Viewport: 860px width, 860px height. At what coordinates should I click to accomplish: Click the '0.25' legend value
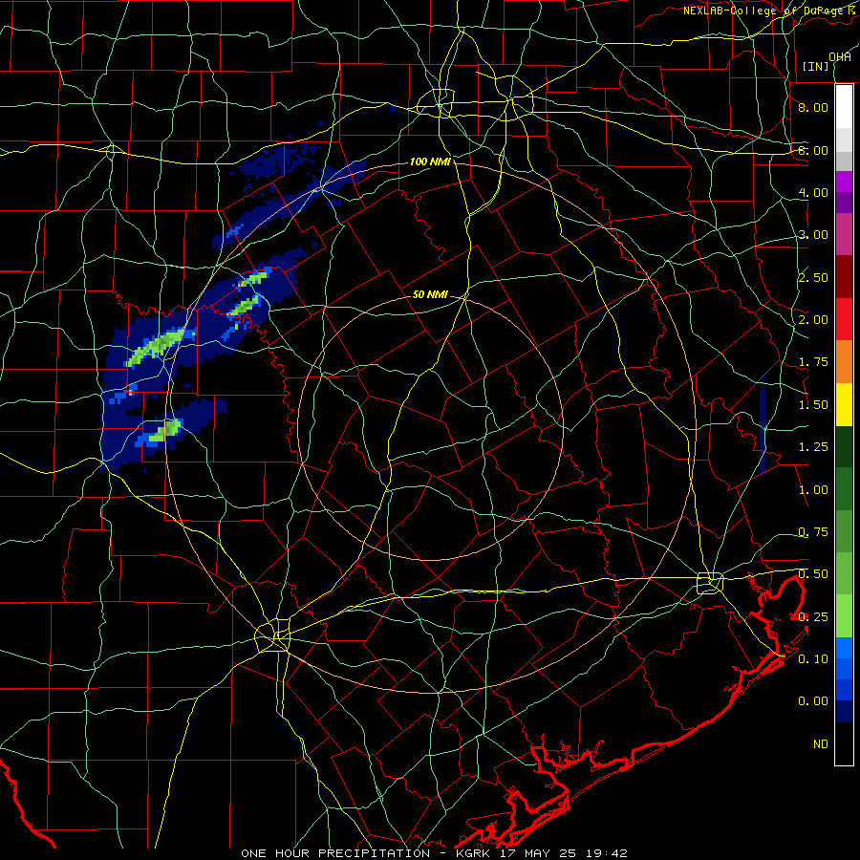[x=813, y=617]
